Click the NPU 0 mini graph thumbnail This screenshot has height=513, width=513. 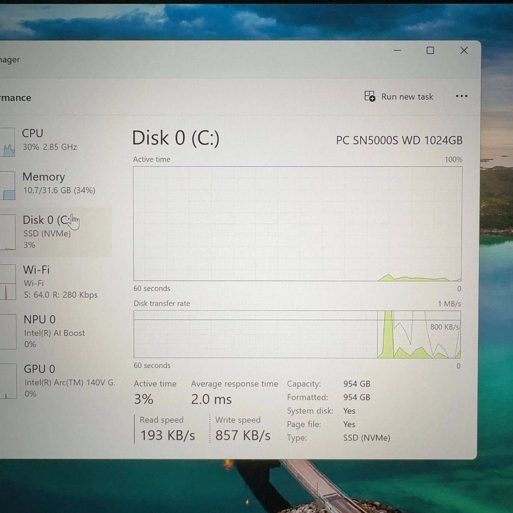(x=8, y=332)
